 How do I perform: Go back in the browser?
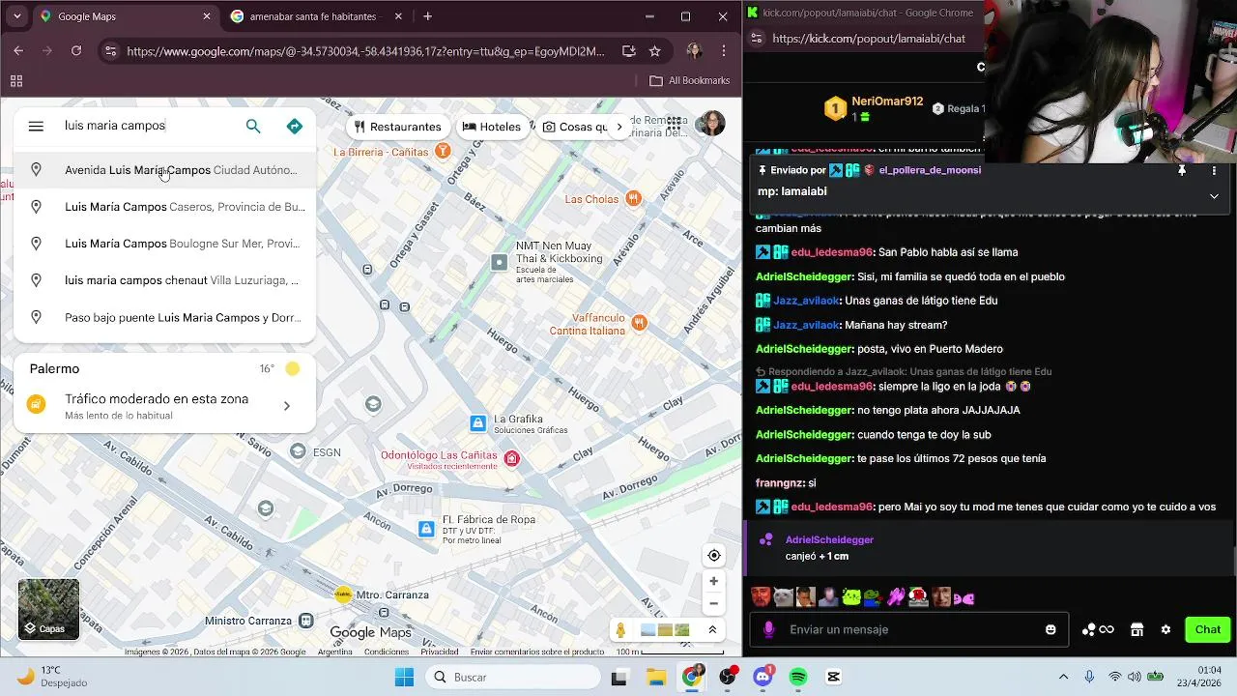click(18, 51)
